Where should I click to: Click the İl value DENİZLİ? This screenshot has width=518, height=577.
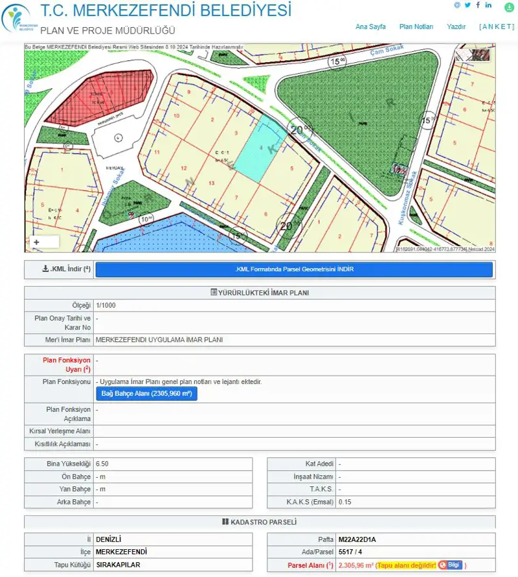[109, 539]
